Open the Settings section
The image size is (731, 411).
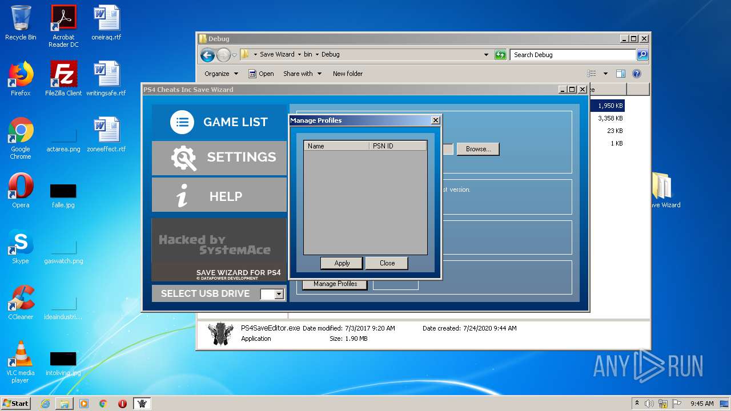coord(219,158)
